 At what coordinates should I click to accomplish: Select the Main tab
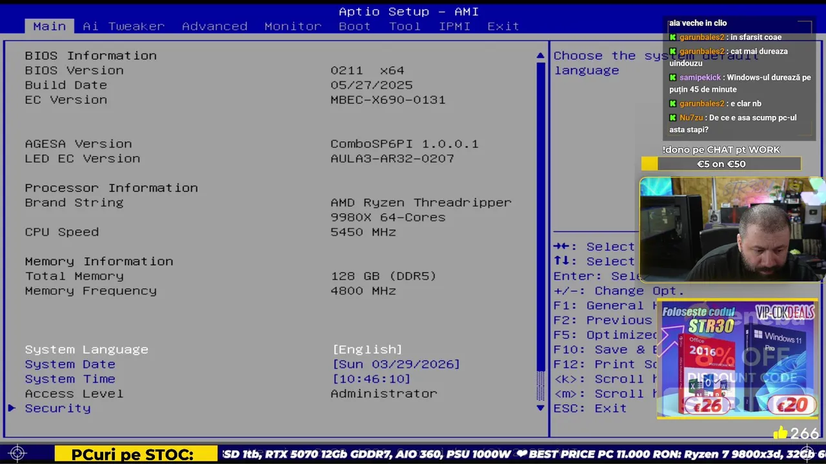50,26
